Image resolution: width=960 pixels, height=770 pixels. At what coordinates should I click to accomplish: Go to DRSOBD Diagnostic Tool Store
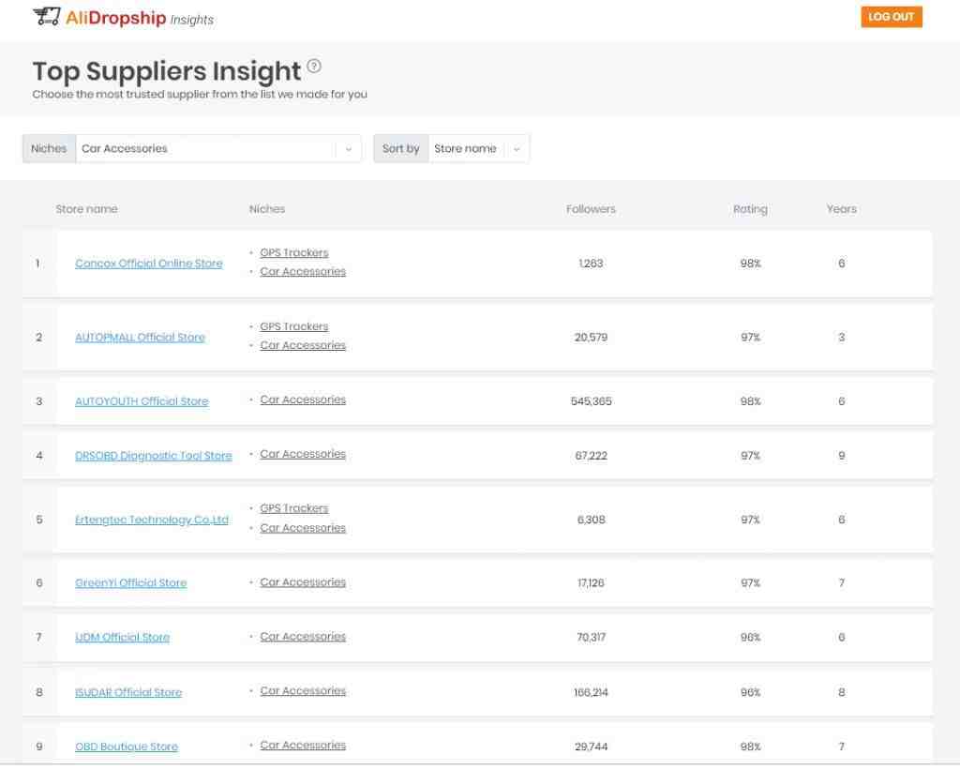(153, 456)
